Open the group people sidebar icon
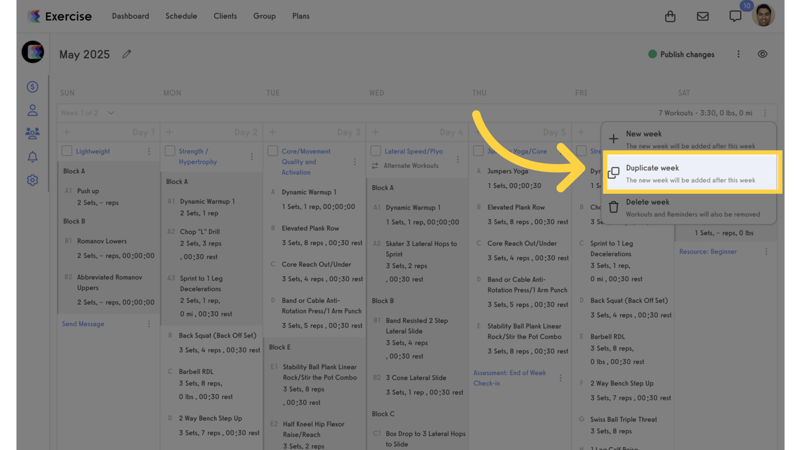The height and width of the screenshot is (450, 801). 32,134
